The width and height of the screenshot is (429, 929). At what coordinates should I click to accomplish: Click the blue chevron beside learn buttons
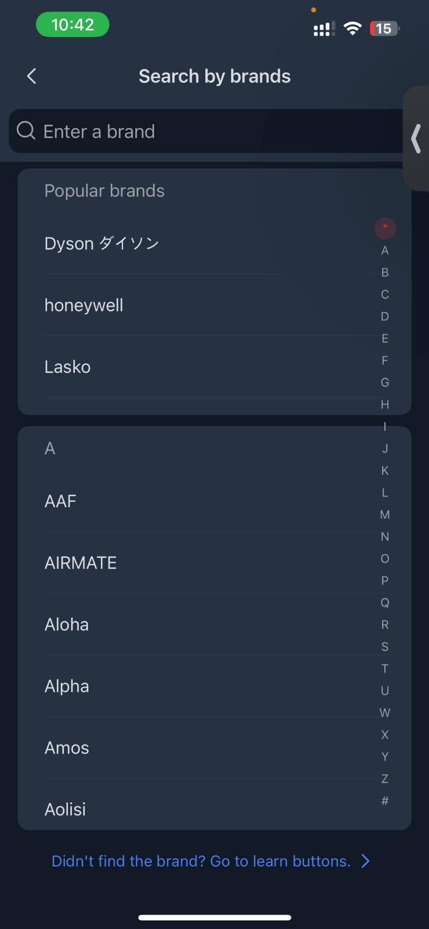[365, 861]
